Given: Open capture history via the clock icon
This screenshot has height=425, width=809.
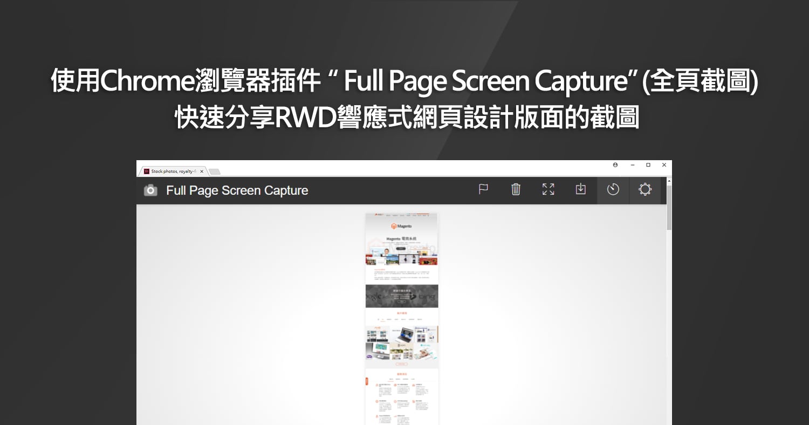Looking at the screenshot, I should 613,190.
